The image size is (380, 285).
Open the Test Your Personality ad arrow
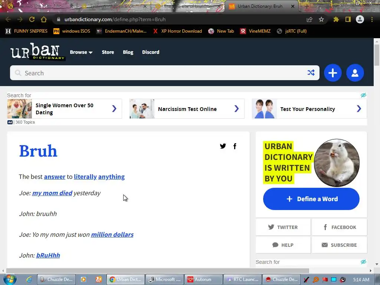[x=359, y=109]
